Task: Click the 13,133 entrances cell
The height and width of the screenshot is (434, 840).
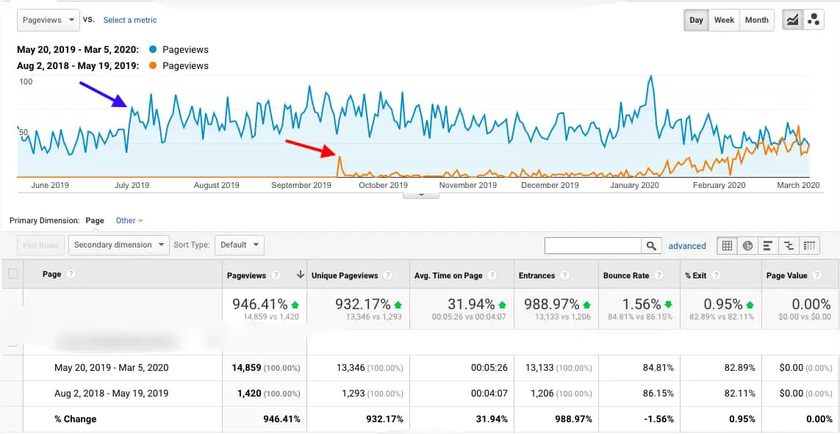Action: click(x=541, y=368)
